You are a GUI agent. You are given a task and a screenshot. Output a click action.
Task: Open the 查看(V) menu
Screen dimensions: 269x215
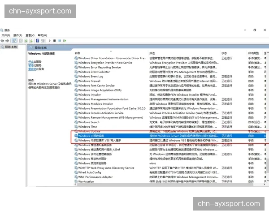(x=30, y=35)
